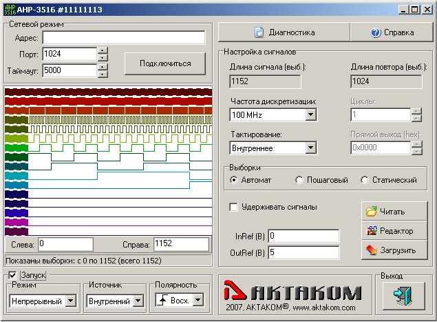
Task: Open the Редактор signal editor
Action: click(x=394, y=231)
